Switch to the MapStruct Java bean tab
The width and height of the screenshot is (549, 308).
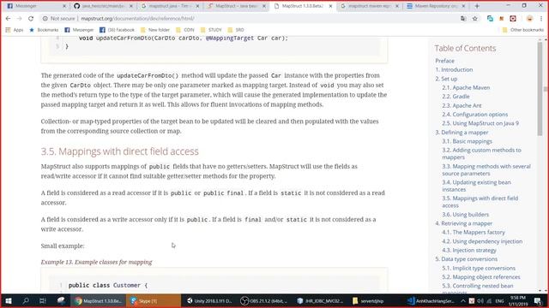point(237,6)
